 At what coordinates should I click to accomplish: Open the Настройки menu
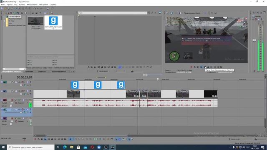pyautogui.click(x=43, y=5)
